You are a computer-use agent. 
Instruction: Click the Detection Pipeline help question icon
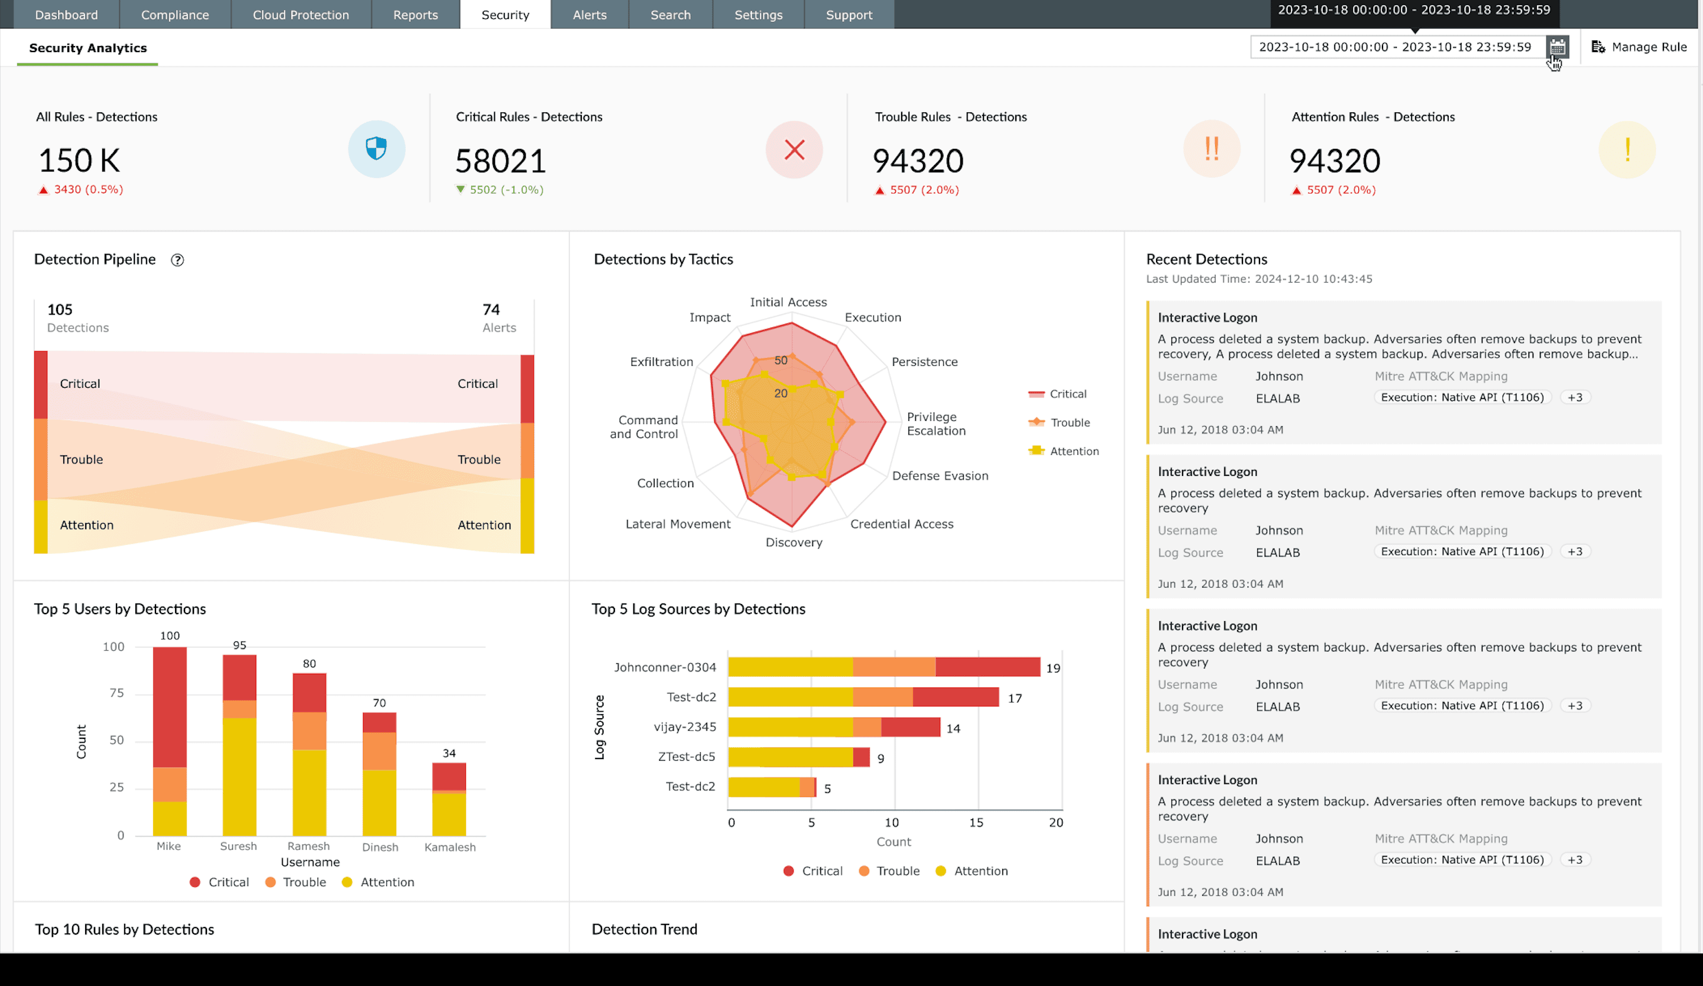pyautogui.click(x=177, y=260)
